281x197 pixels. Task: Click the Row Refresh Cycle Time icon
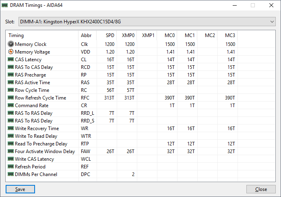coord(11,98)
